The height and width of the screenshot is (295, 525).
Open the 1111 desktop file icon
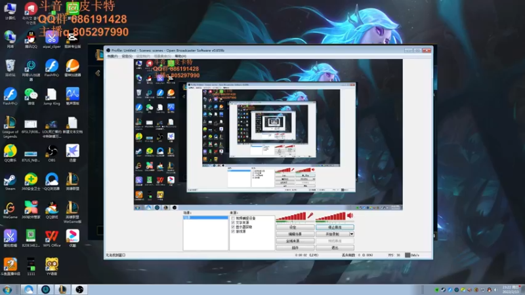point(31,267)
